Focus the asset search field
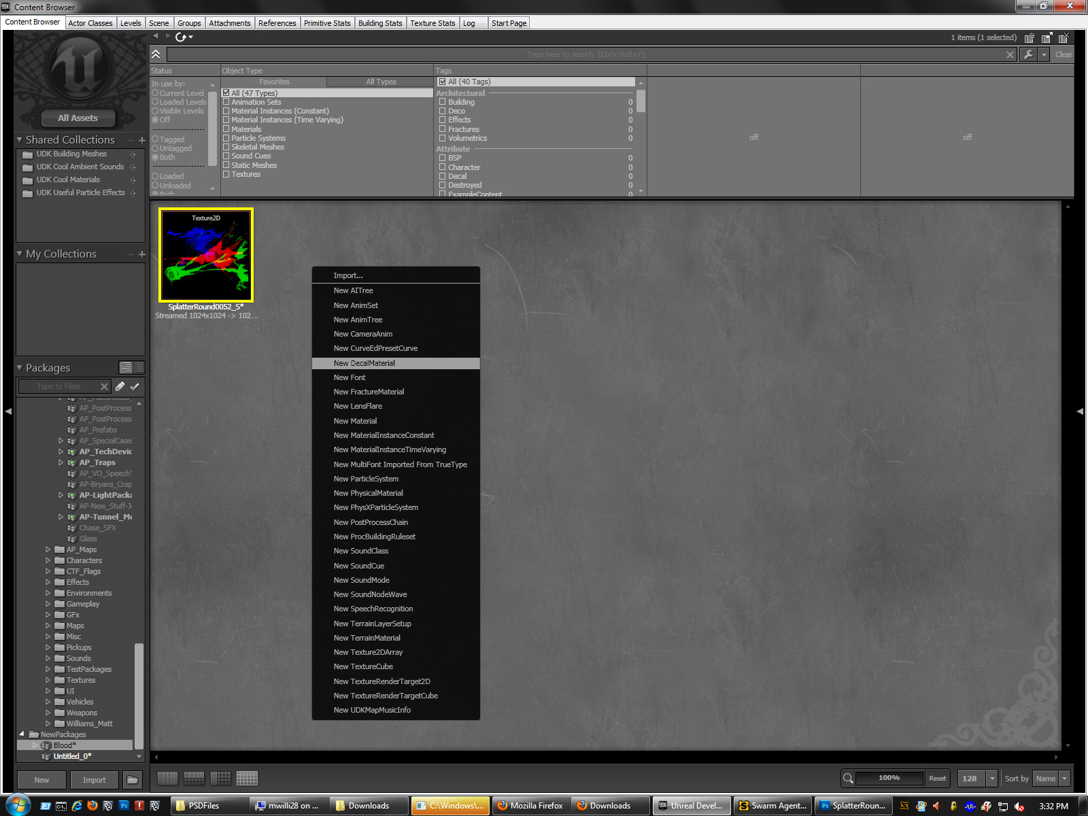The height and width of the screenshot is (816, 1088). coord(585,54)
